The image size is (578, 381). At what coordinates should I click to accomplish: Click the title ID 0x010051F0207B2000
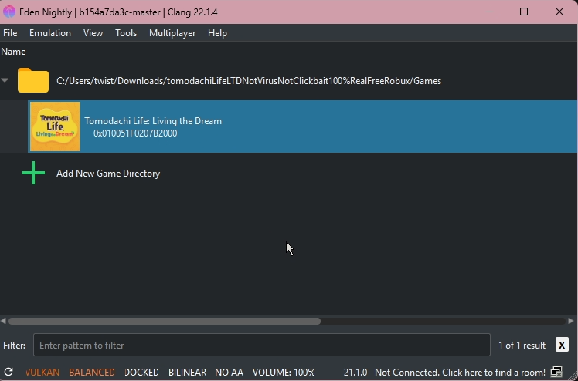pos(135,133)
